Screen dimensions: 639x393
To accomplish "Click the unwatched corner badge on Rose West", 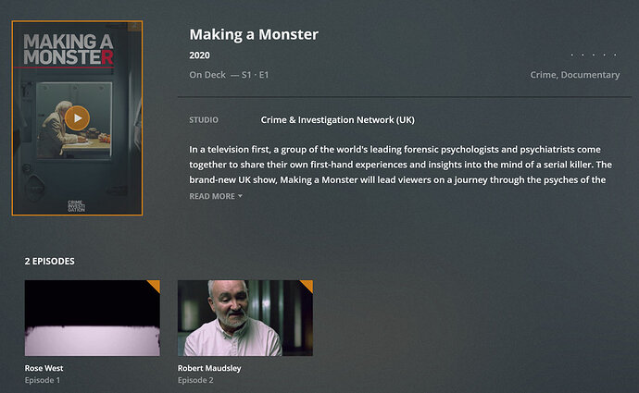I will [156, 285].
